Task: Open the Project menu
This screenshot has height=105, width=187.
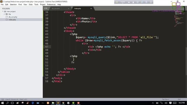Action: pyautogui.click(x=43, y=5)
